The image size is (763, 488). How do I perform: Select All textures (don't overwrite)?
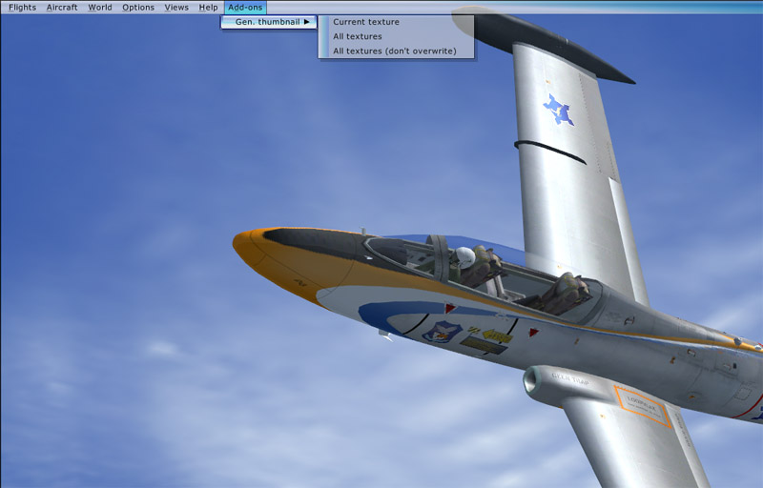pyautogui.click(x=395, y=51)
